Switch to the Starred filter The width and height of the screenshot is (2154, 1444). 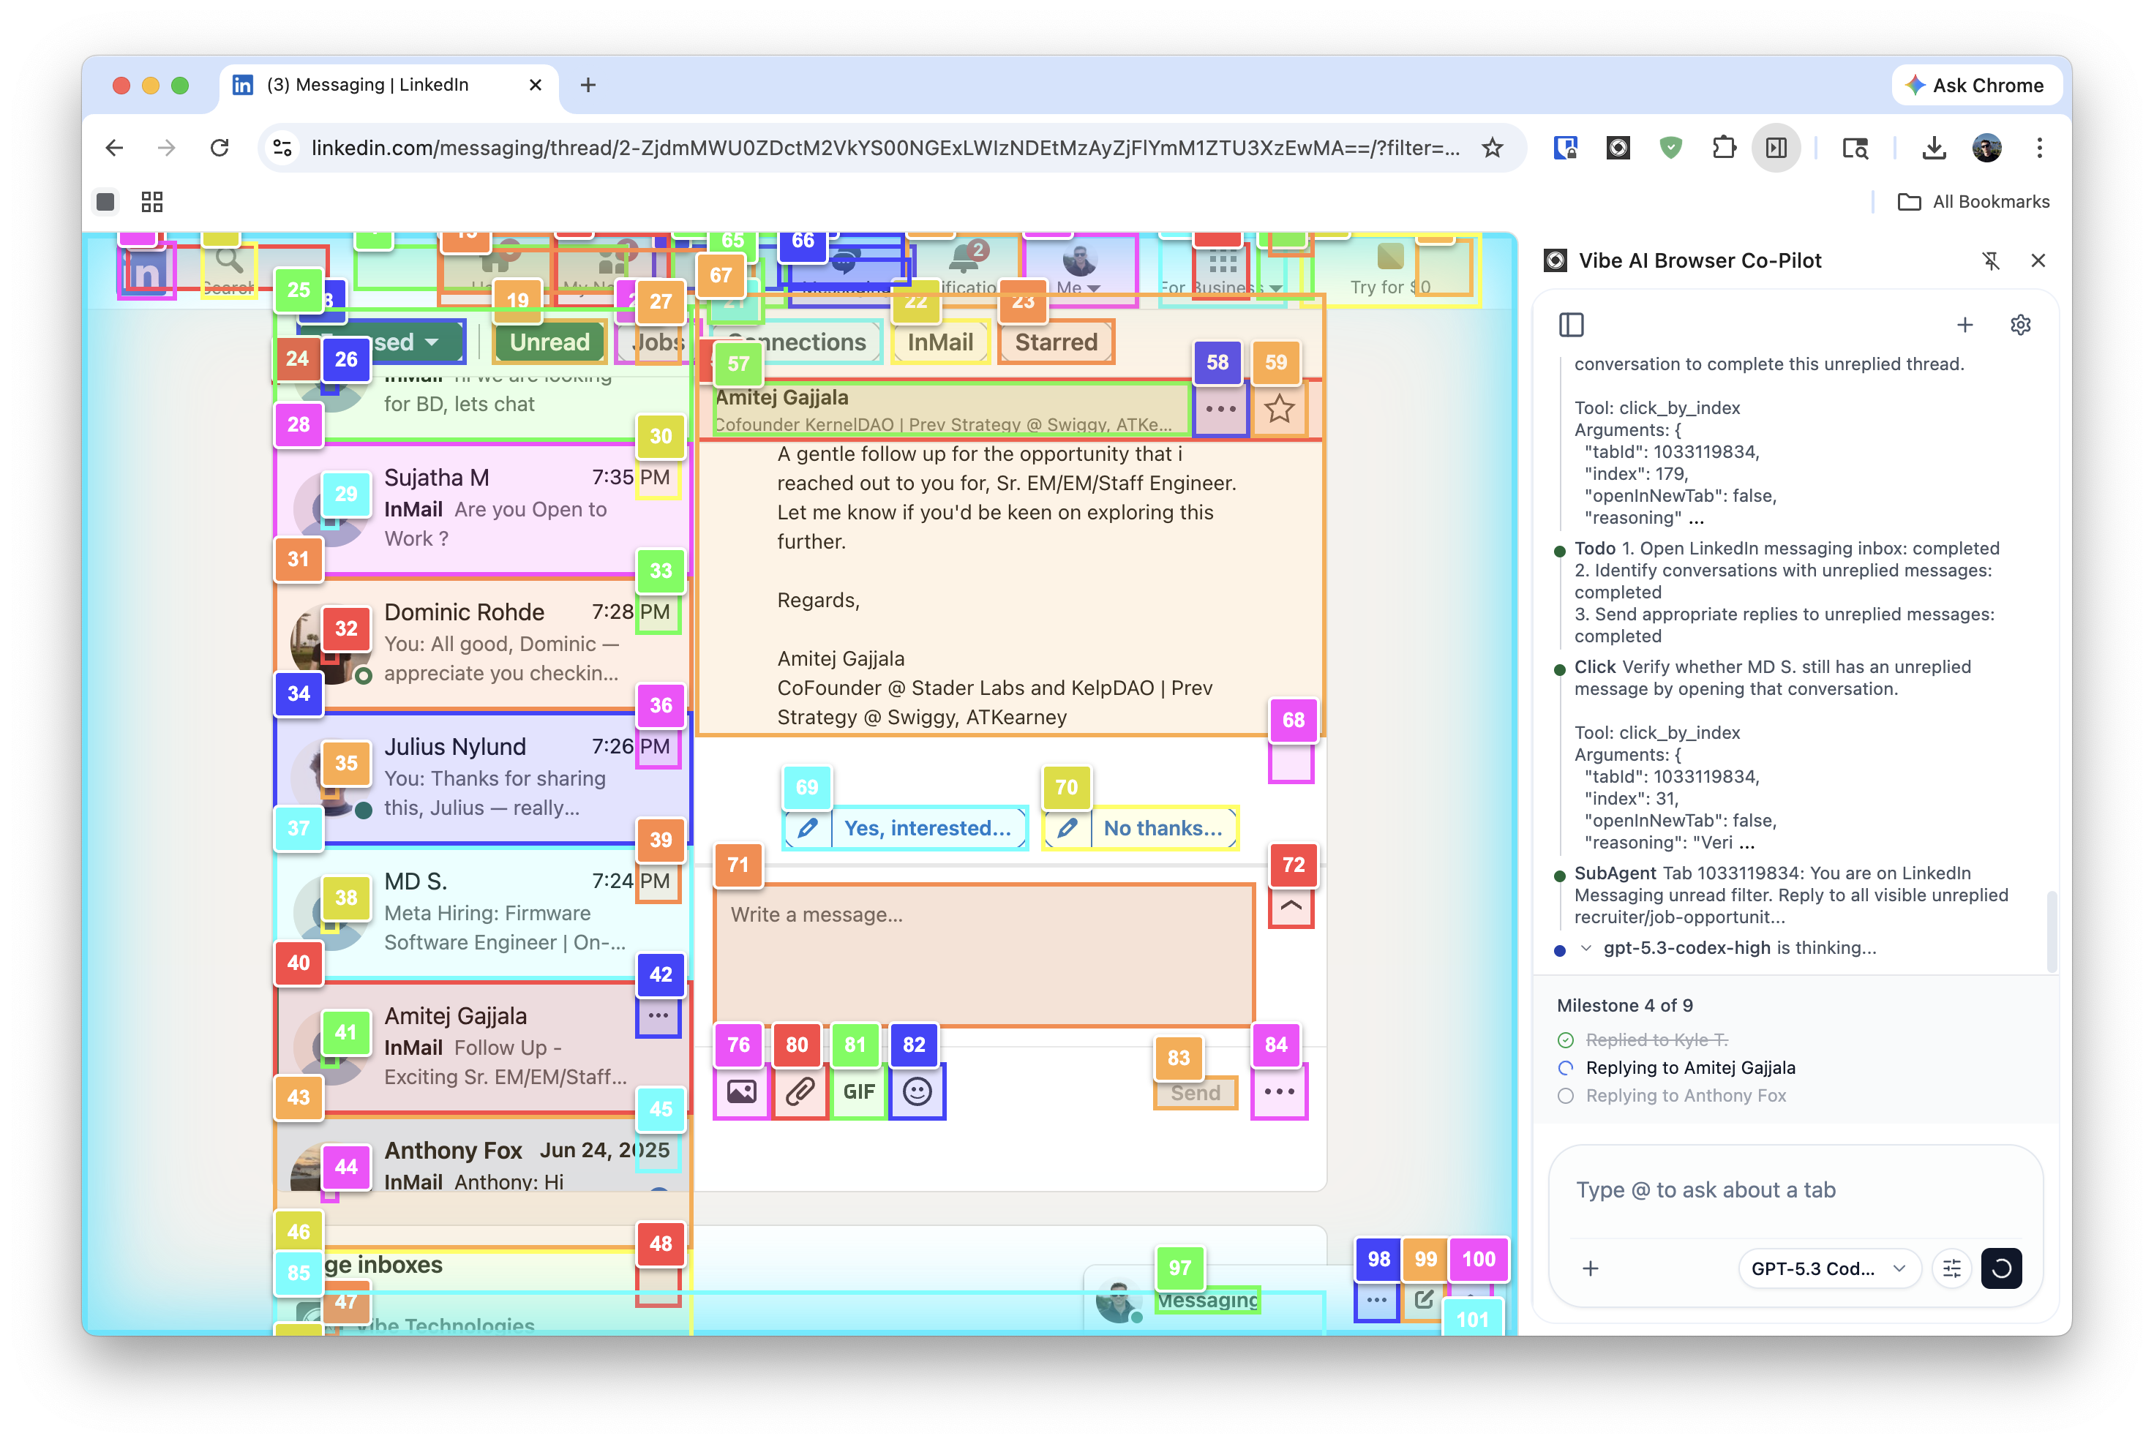point(1057,342)
